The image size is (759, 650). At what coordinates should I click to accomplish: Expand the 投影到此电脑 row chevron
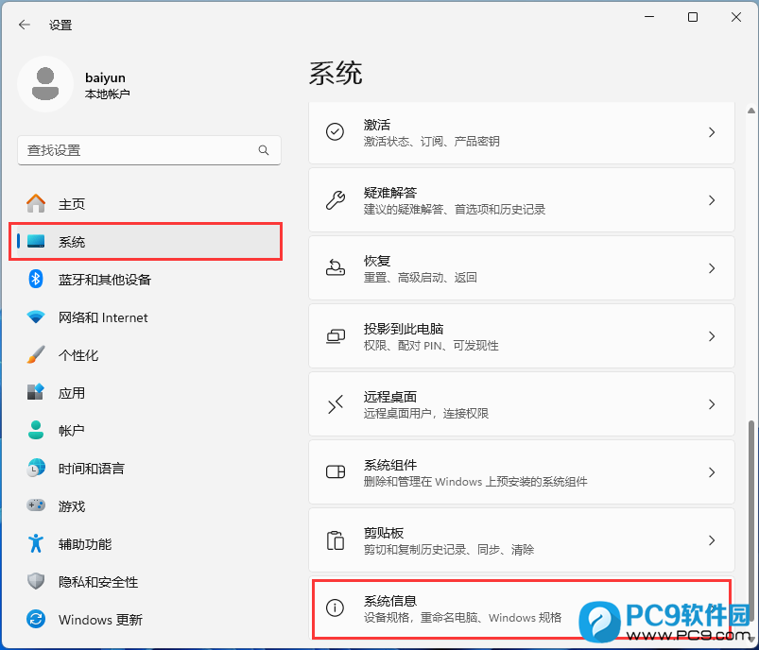712,336
